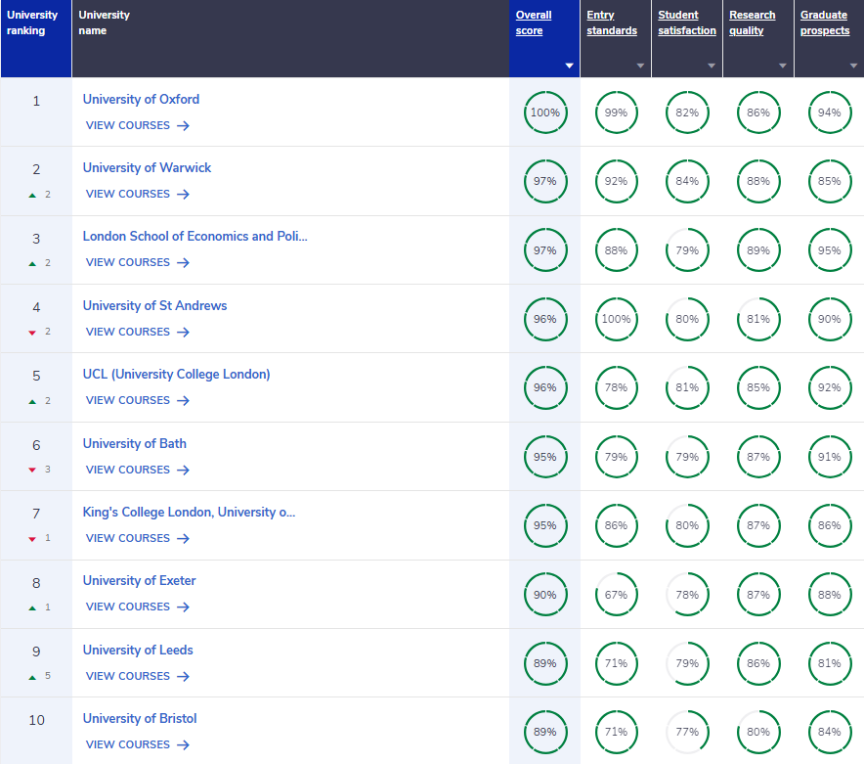Screen dimensions: 864x764
Task: Click Leeds' green up-5 rank arrow
Action: click(32, 677)
